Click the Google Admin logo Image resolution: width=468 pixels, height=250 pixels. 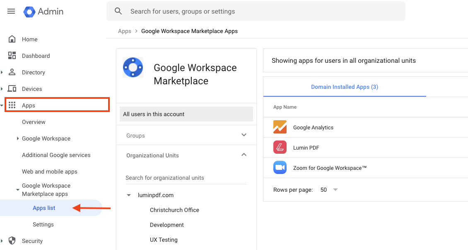(x=43, y=12)
